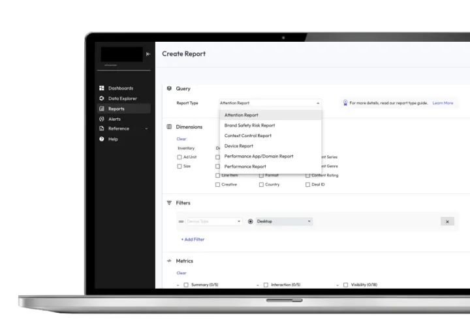Image resolution: width=470 pixels, height=322 pixels.
Task: Click the report guide badge icon
Action: click(x=345, y=103)
